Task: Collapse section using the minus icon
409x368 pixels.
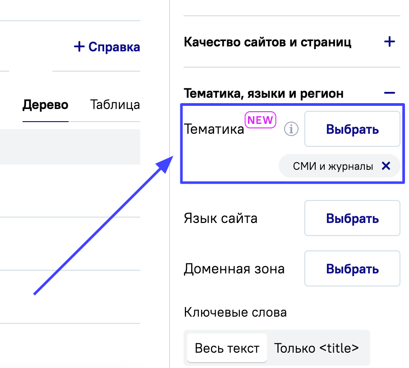Action: tap(389, 93)
